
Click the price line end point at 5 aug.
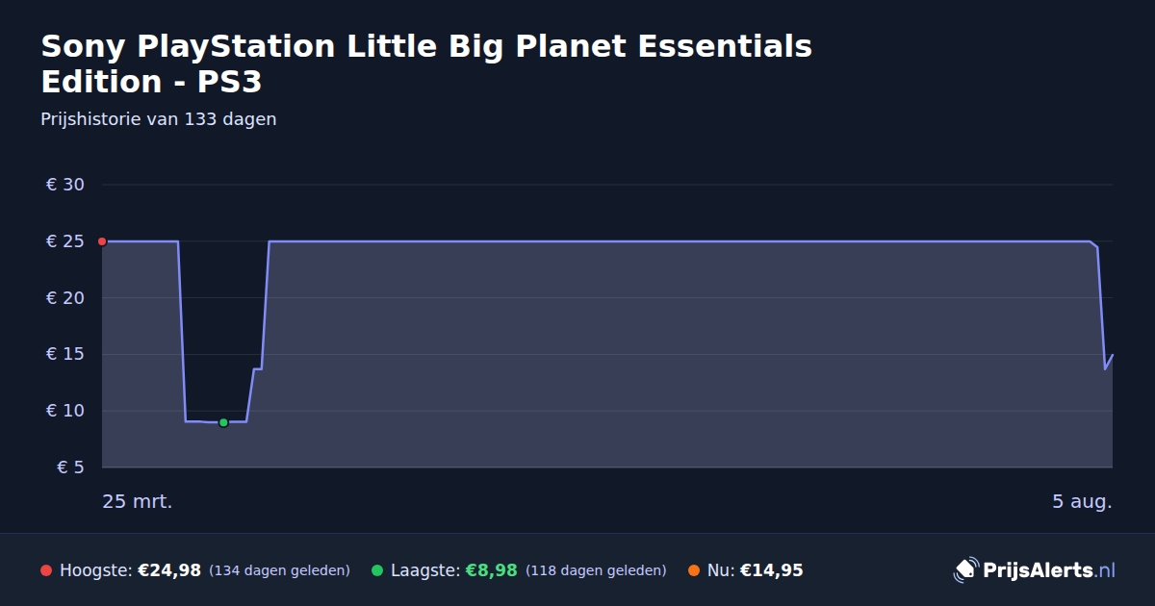point(1112,355)
